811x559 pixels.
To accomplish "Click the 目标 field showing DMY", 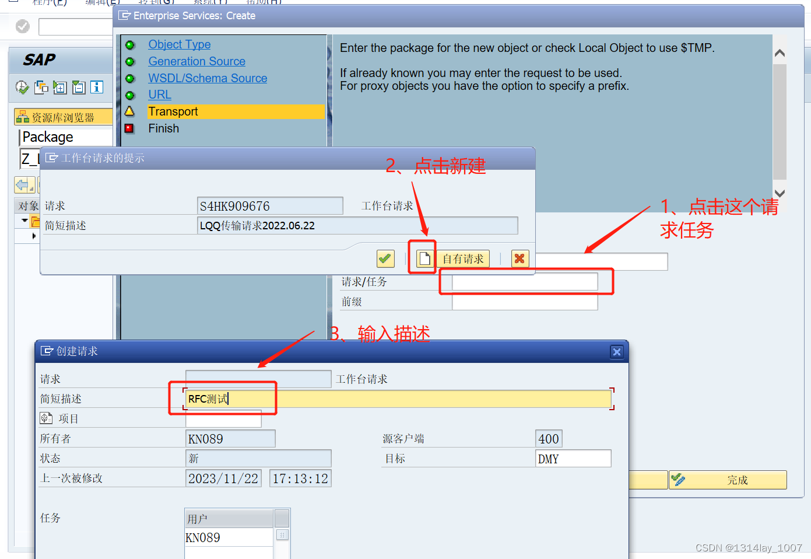I will (x=573, y=459).
